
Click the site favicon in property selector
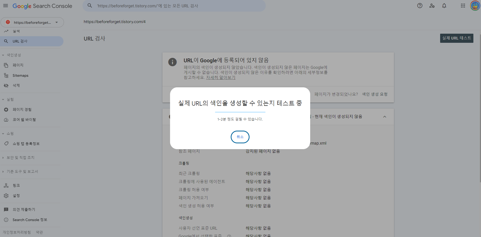click(x=8, y=22)
